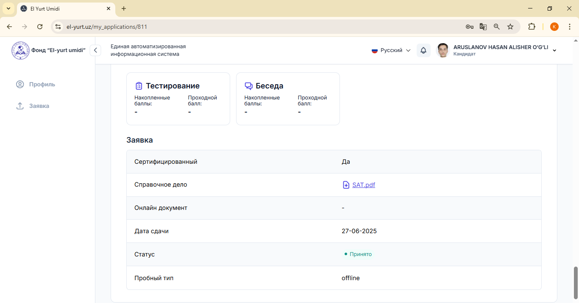Screen dimensions: 579x303
Task: Bookmark this page with the star
Action: pos(510,27)
